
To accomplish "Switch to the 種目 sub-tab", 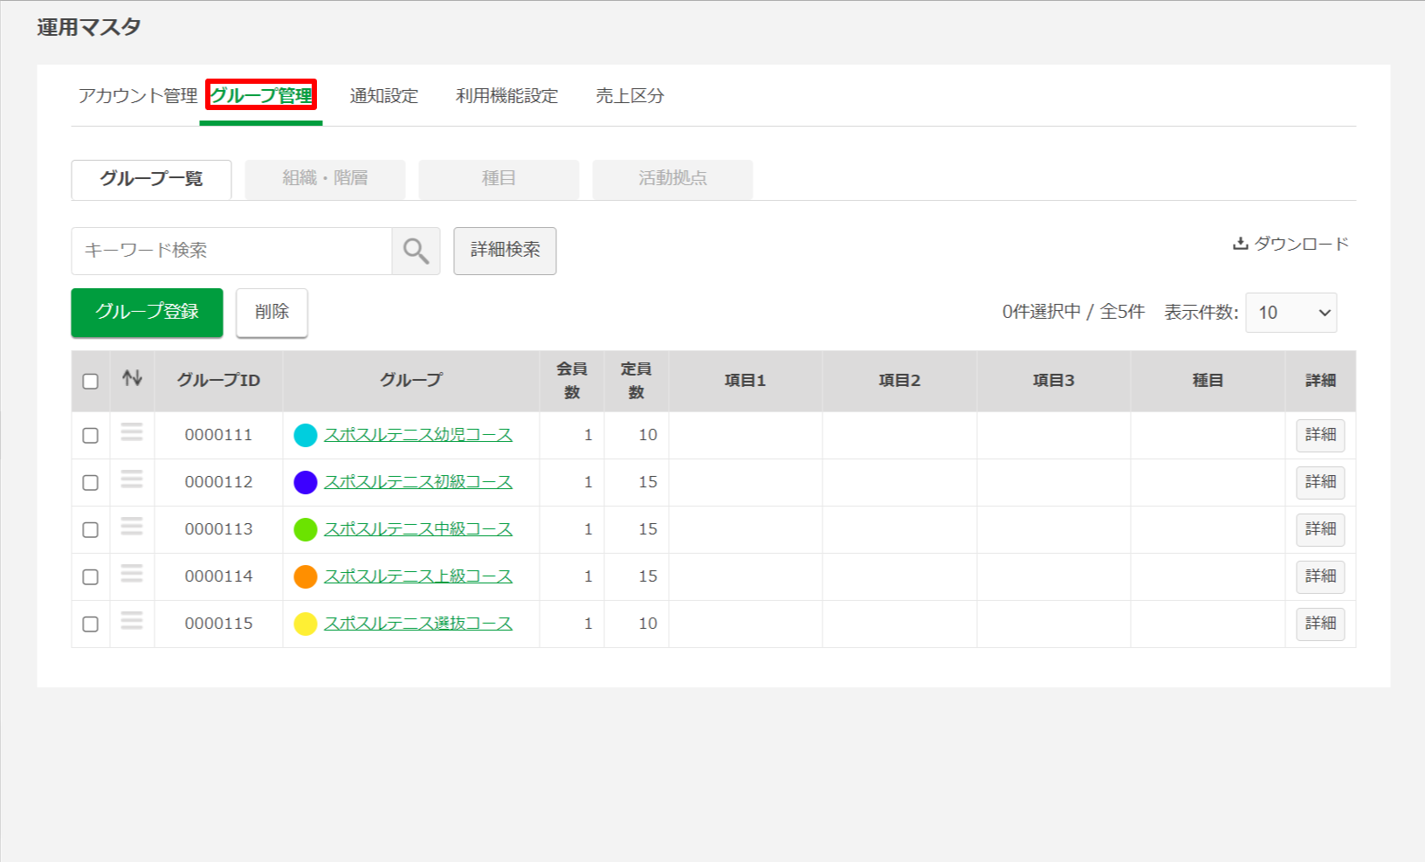I will click(499, 179).
